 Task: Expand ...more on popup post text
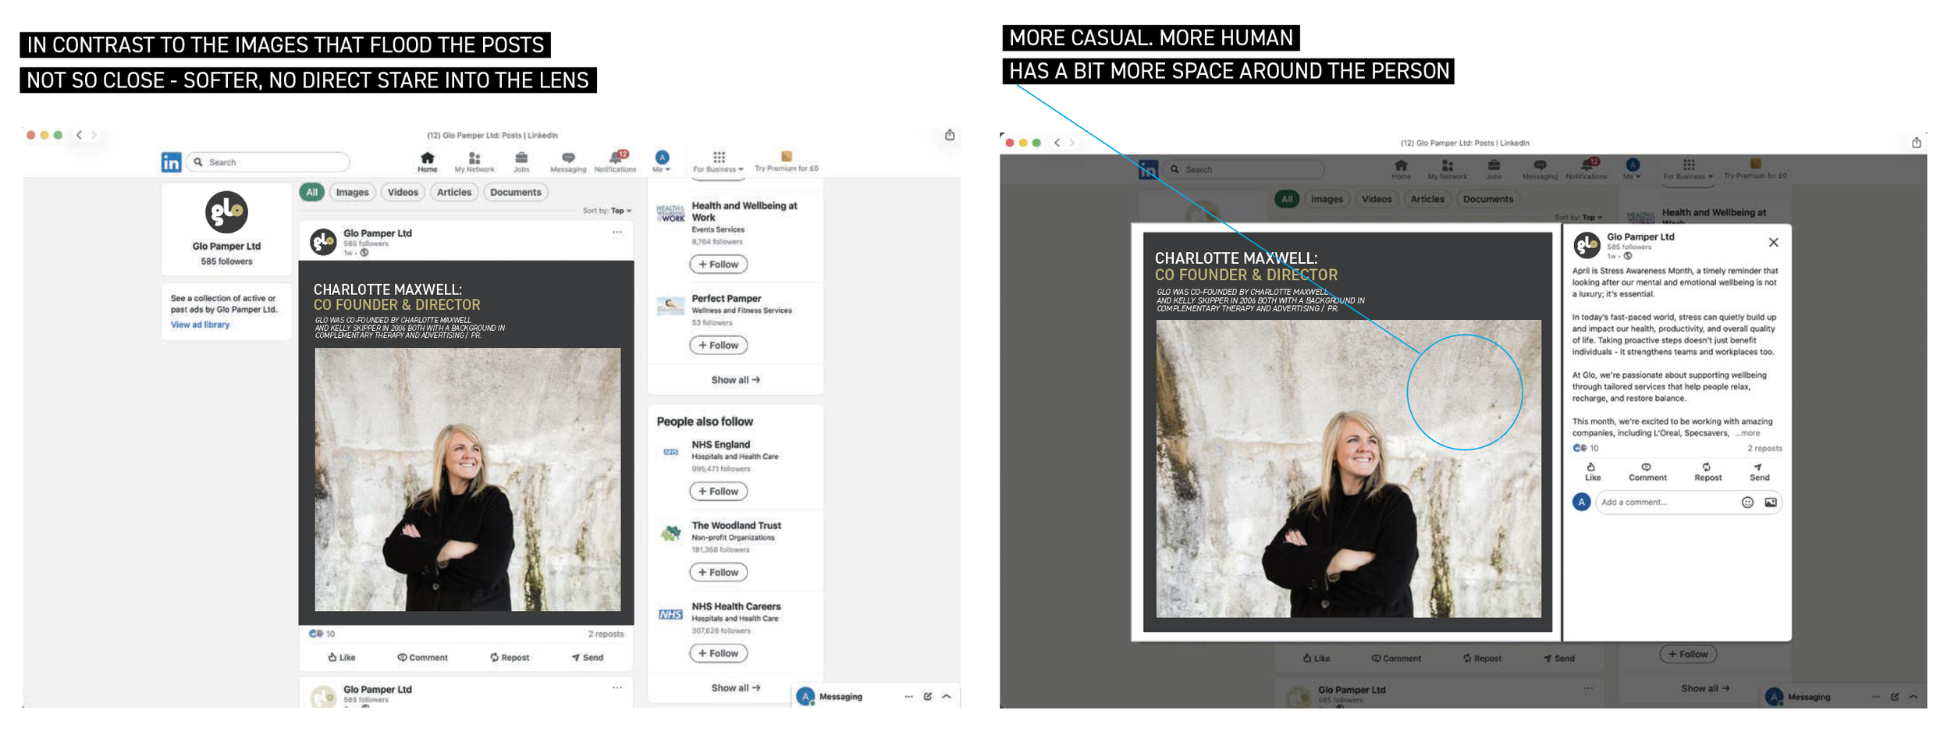tap(1747, 433)
